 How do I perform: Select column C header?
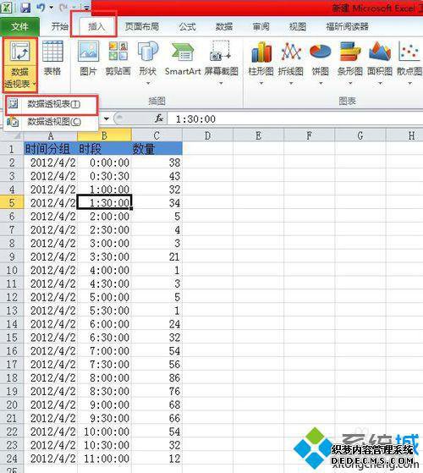click(157, 135)
